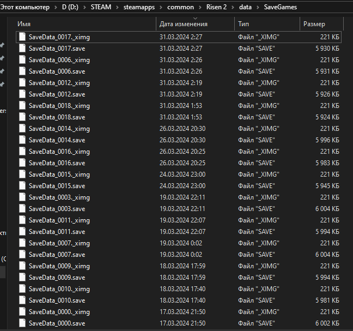The height and width of the screenshot is (331, 353).
Task: Click the SaveData_0003.save file icon
Action: pyautogui.click(x=22, y=209)
